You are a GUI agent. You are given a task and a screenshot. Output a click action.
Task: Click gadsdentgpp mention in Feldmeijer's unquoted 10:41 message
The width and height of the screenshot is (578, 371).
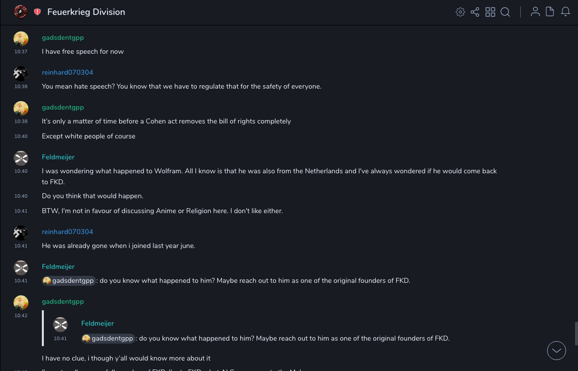[69, 281]
